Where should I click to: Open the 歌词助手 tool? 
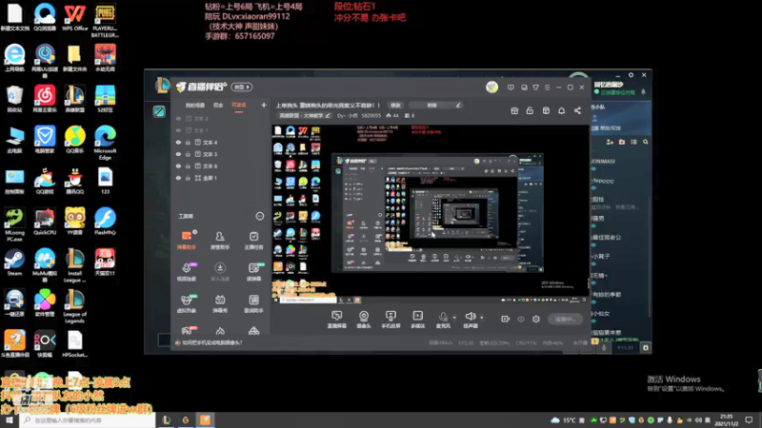253,303
